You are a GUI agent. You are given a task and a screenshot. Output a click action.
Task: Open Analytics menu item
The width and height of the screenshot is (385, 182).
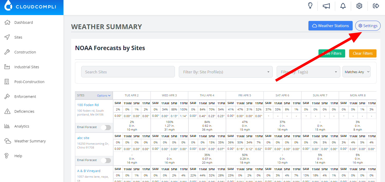(x=22, y=126)
